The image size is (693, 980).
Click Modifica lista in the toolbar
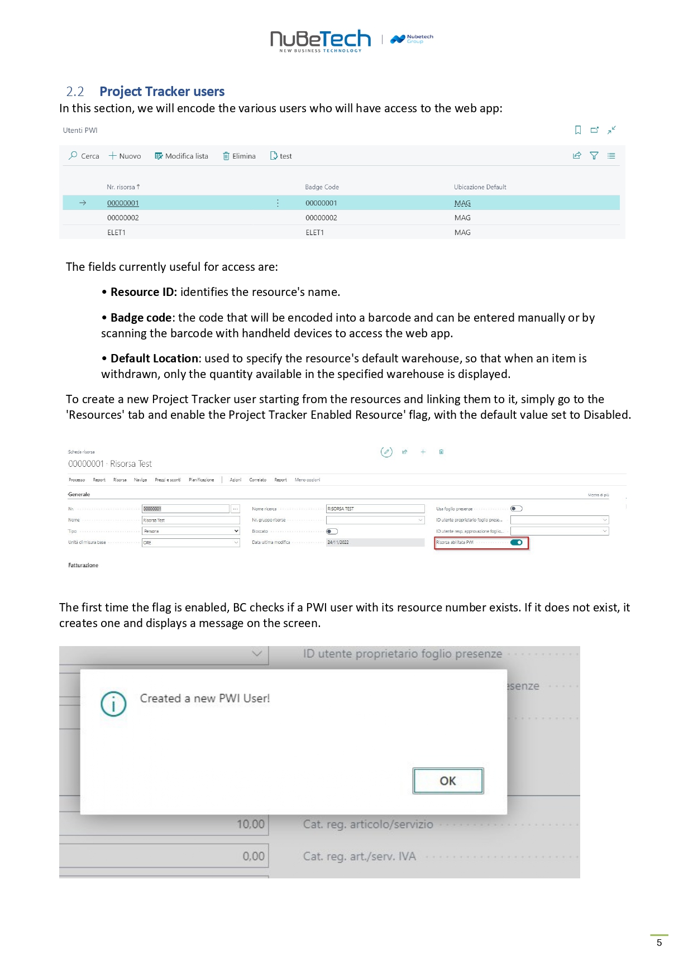181,156
